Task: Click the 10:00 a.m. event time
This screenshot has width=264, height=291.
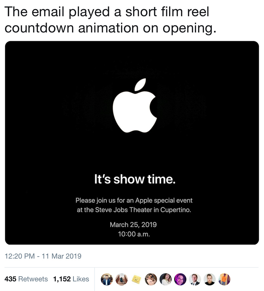Action: [134, 234]
